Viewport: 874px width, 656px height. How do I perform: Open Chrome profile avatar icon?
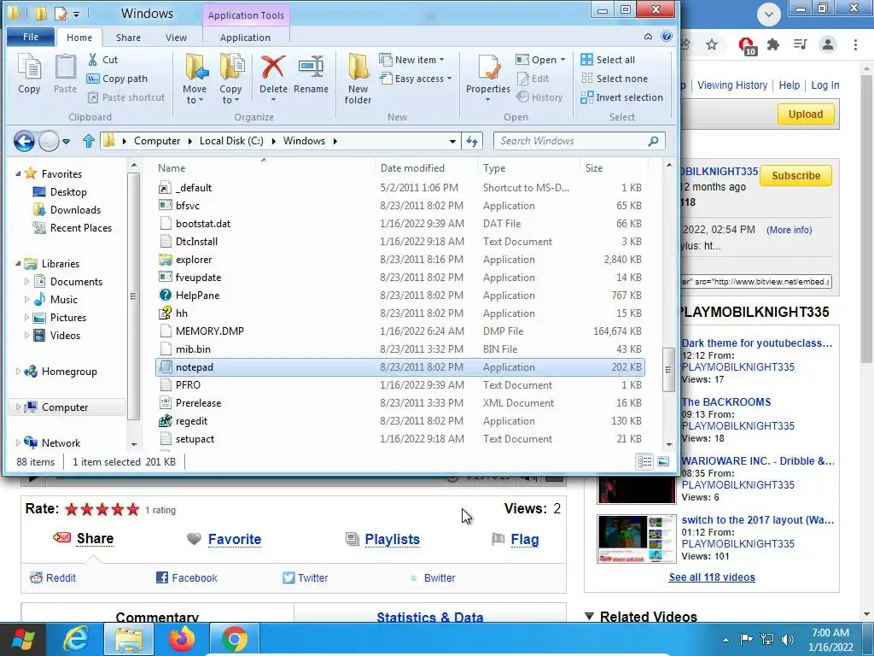[x=828, y=44]
